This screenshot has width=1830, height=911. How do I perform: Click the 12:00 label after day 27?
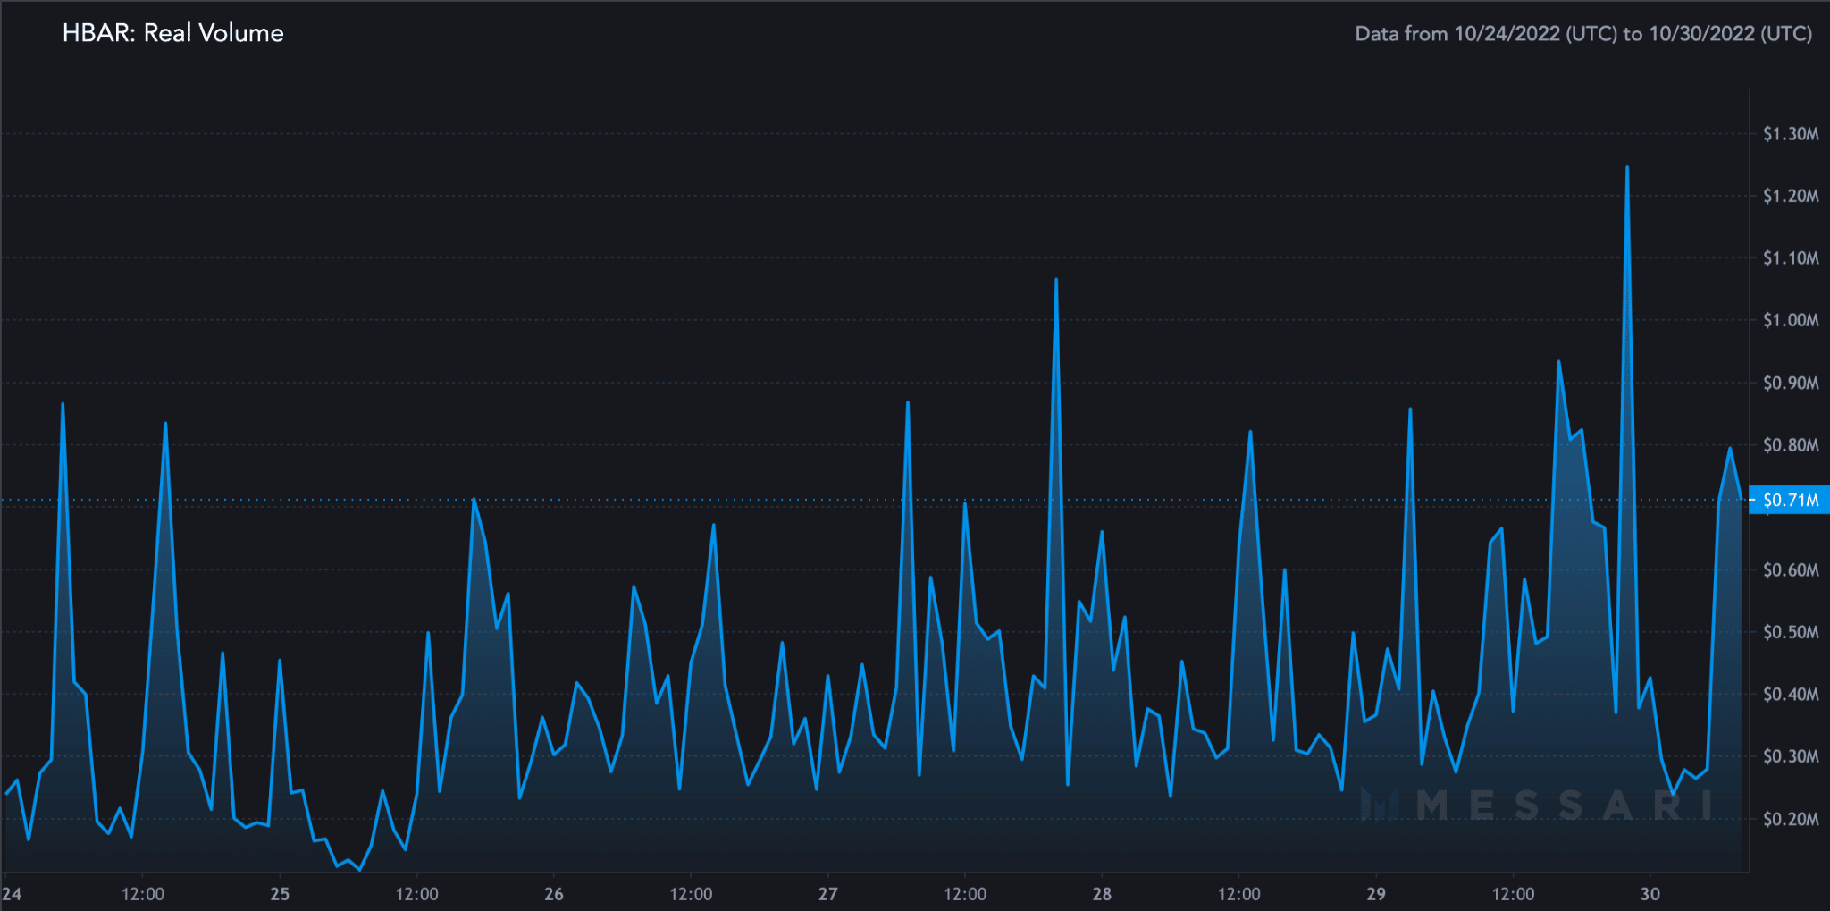coord(965,894)
